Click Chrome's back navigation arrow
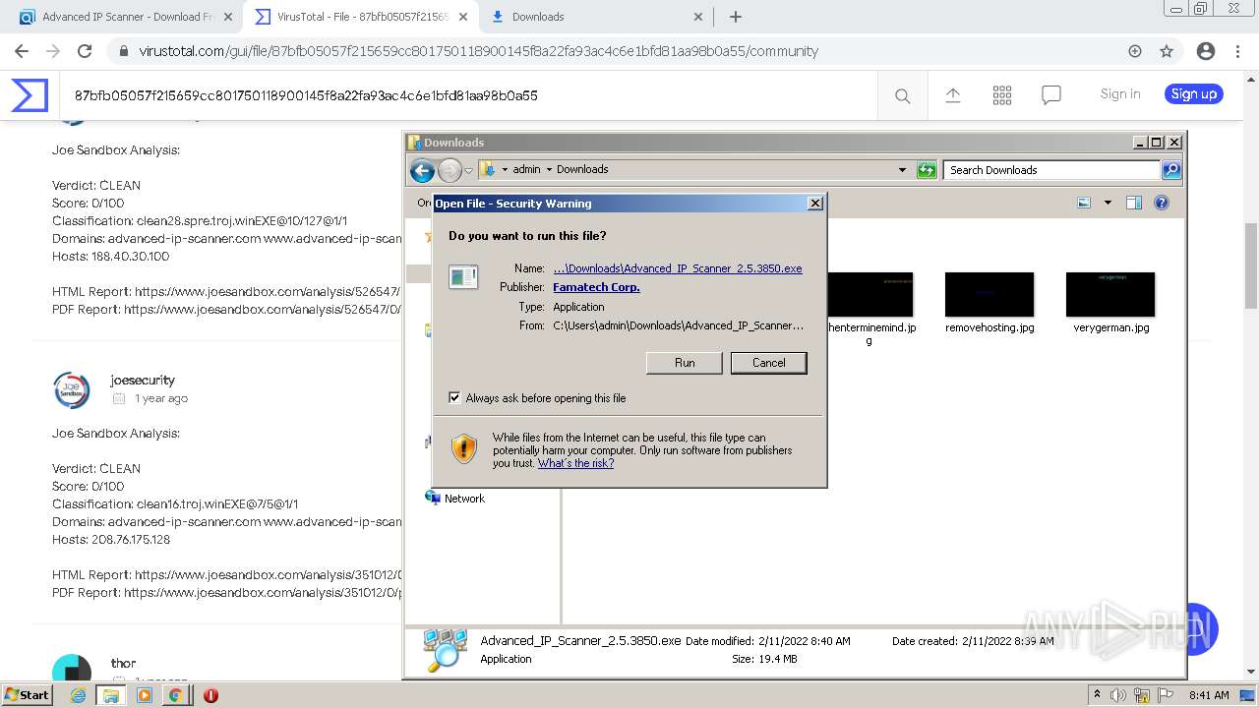This screenshot has height=708, width=1259. (22, 51)
